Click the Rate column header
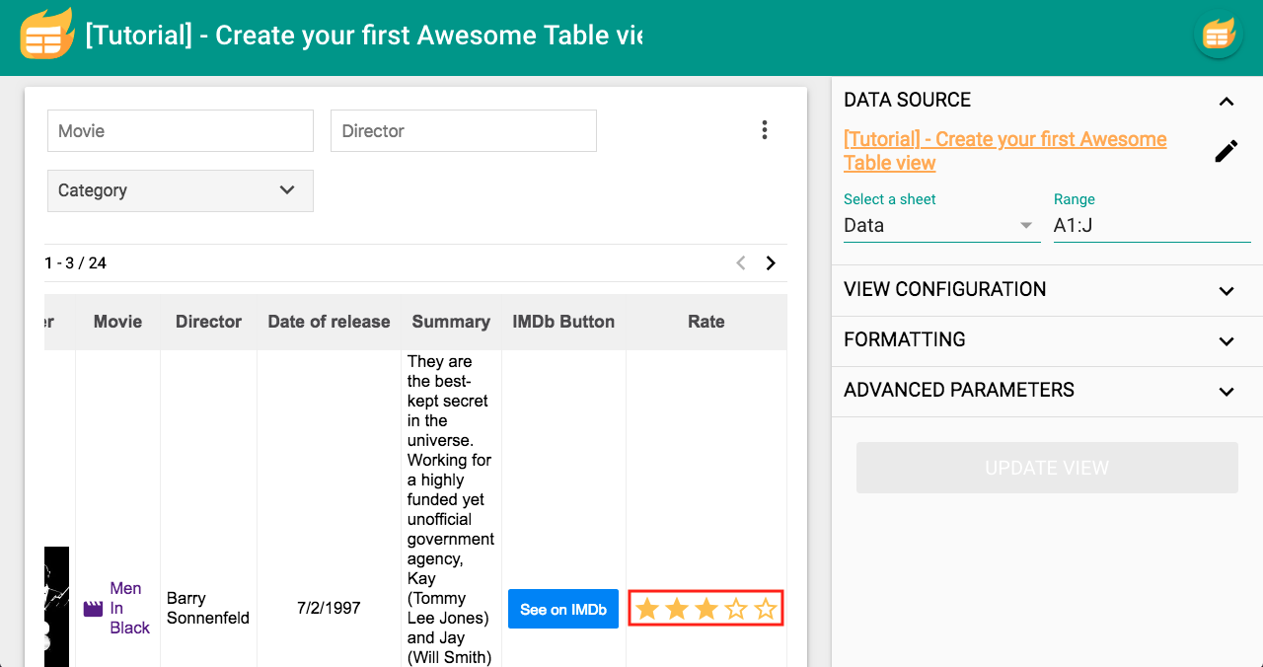The height and width of the screenshot is (667, 1263). click(706, 322)
